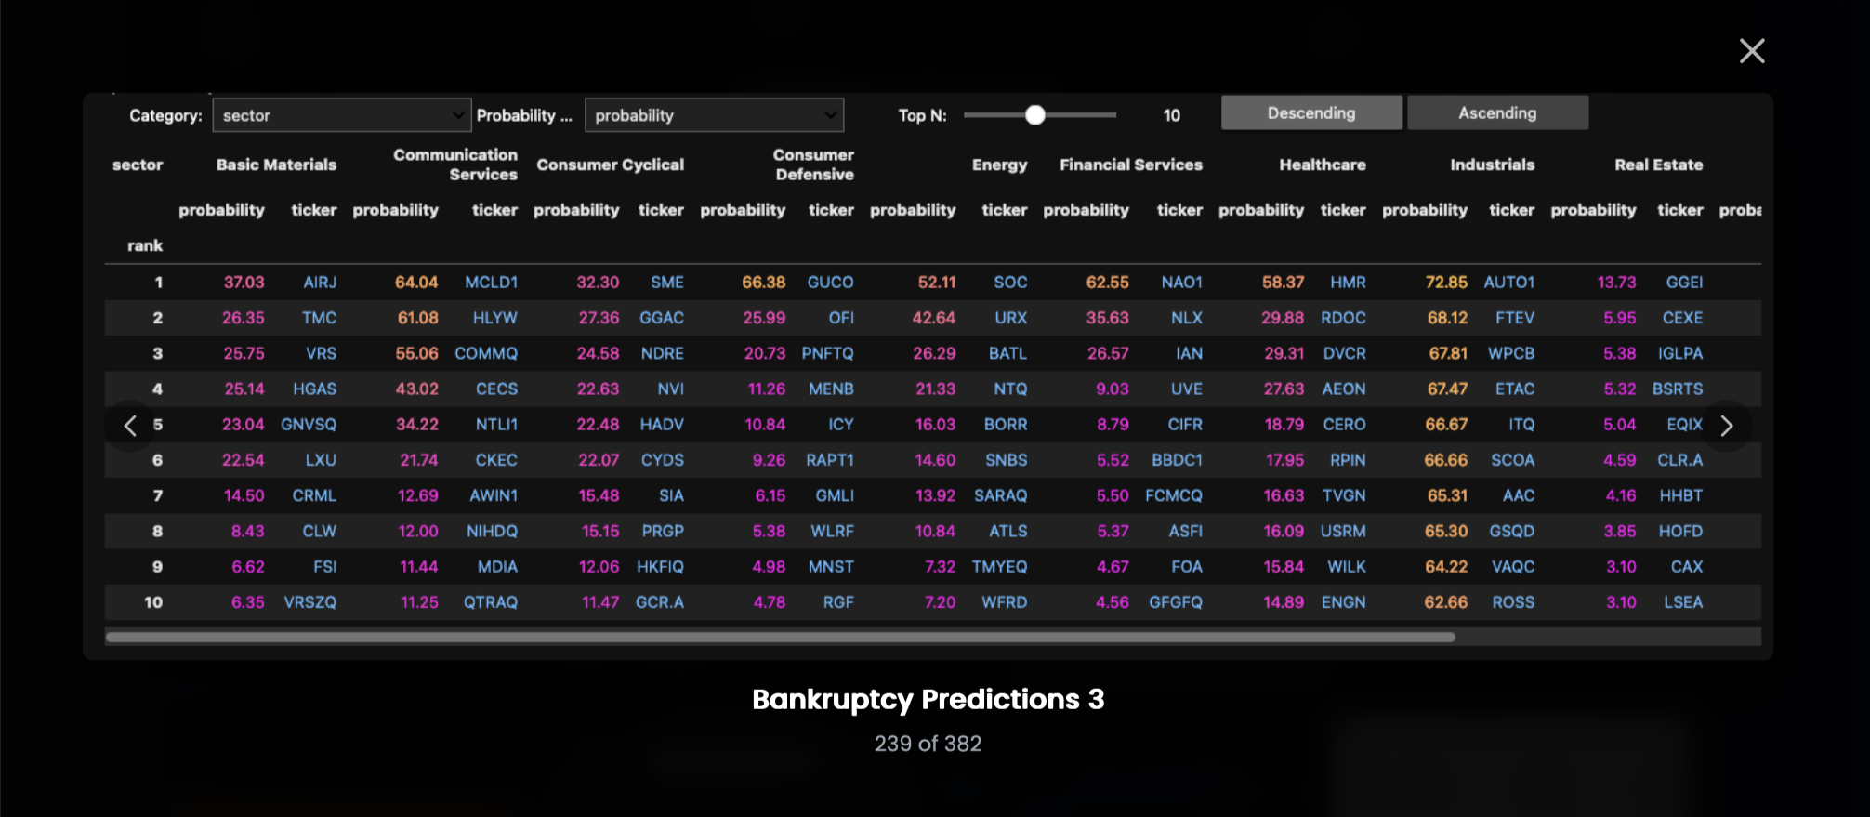
Task: Click the 239 of 382 counter
Action: (928, 744)
